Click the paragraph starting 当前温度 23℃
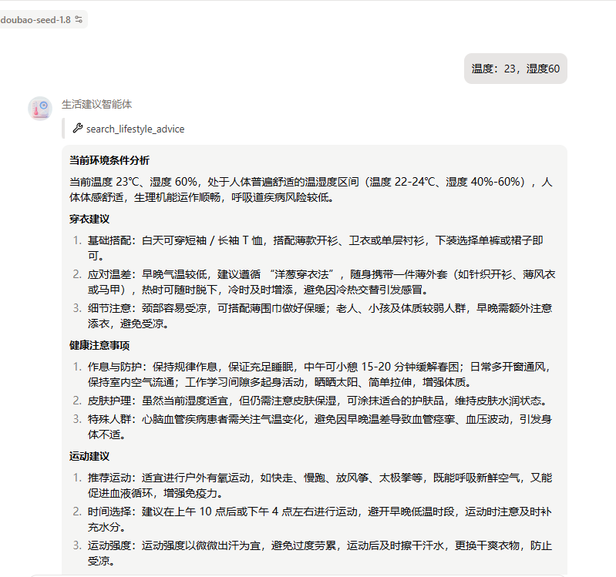The width and height of the screenshot is (616, 577). [311, 190]
